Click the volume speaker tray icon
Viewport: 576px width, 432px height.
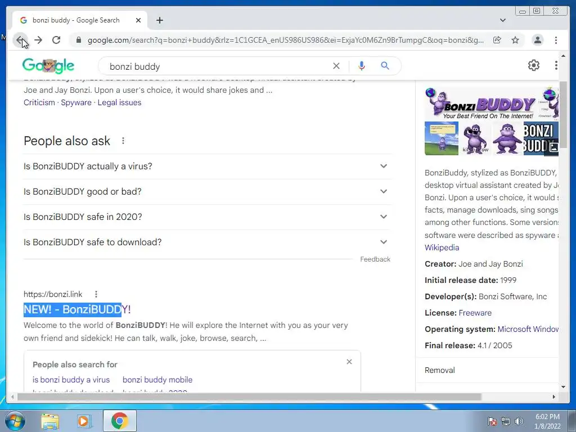coord(519,421)
